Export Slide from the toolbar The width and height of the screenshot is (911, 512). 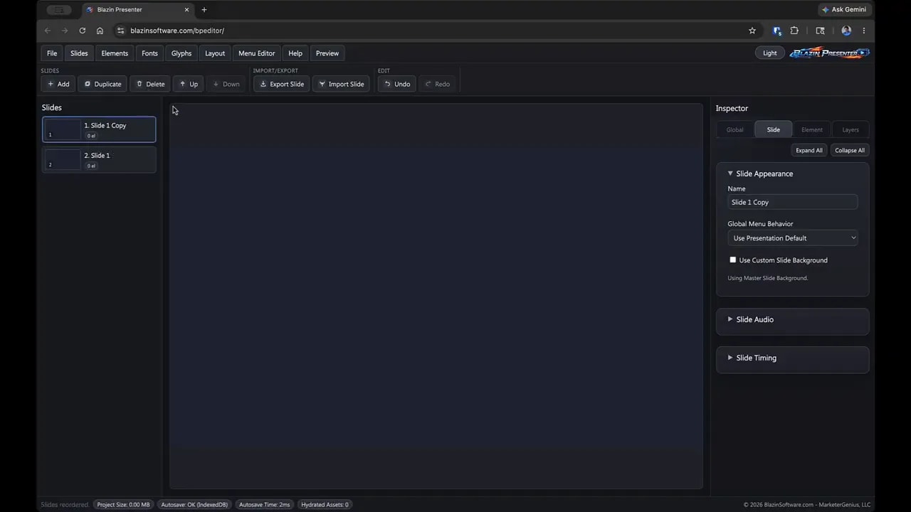[x=282, y=84]
